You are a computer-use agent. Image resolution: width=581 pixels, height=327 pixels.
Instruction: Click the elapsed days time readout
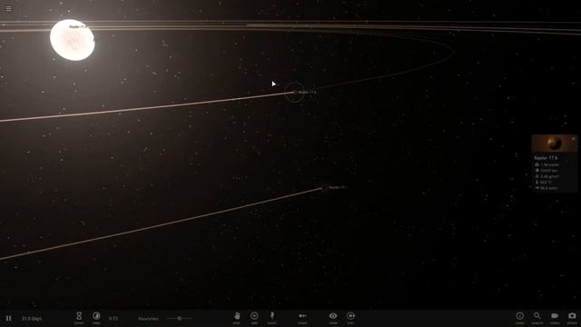(x=32, y=319)
